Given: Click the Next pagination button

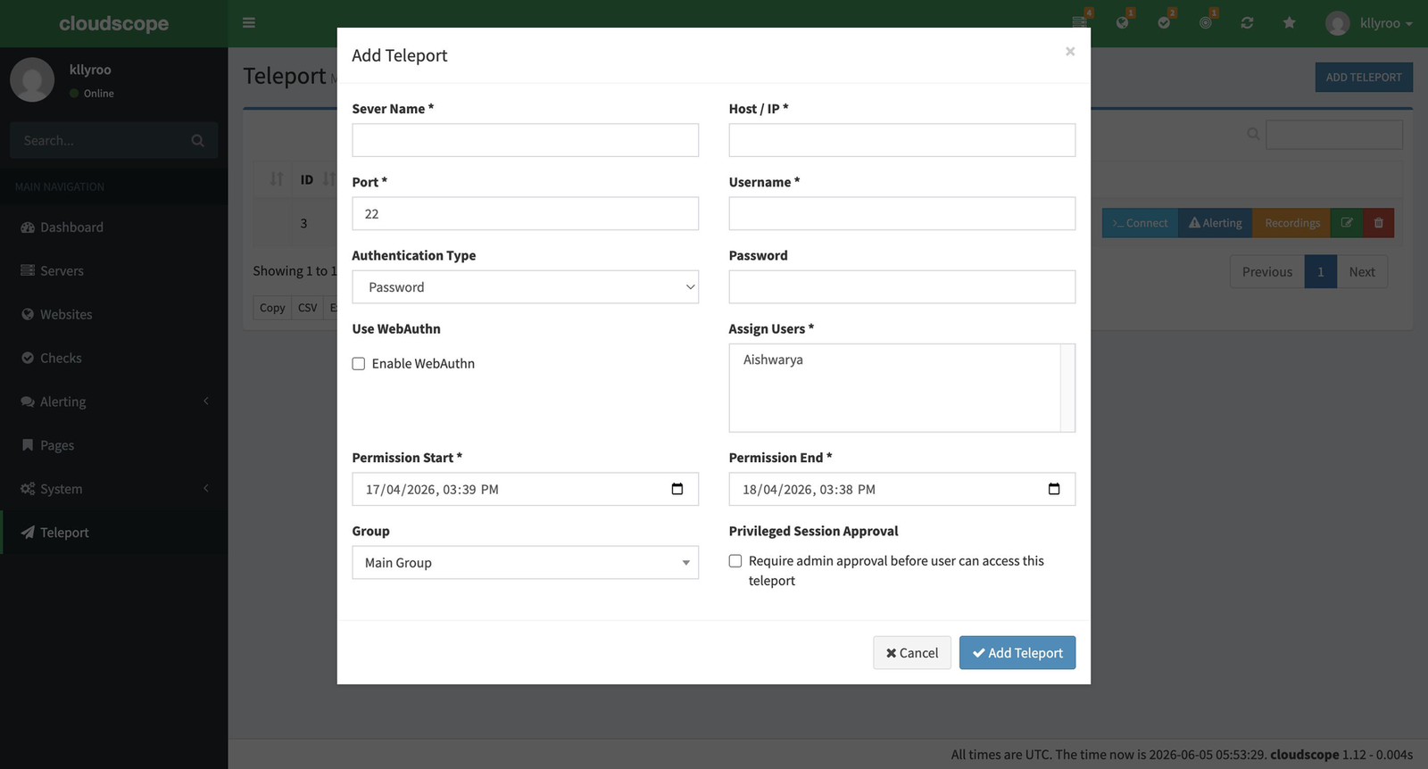Looking at the screenshot, I should coord(1361,272).
